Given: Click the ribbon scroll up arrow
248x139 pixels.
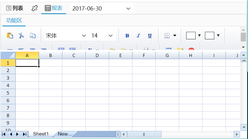Looking at the screenshot, I should tap(243, 30).
